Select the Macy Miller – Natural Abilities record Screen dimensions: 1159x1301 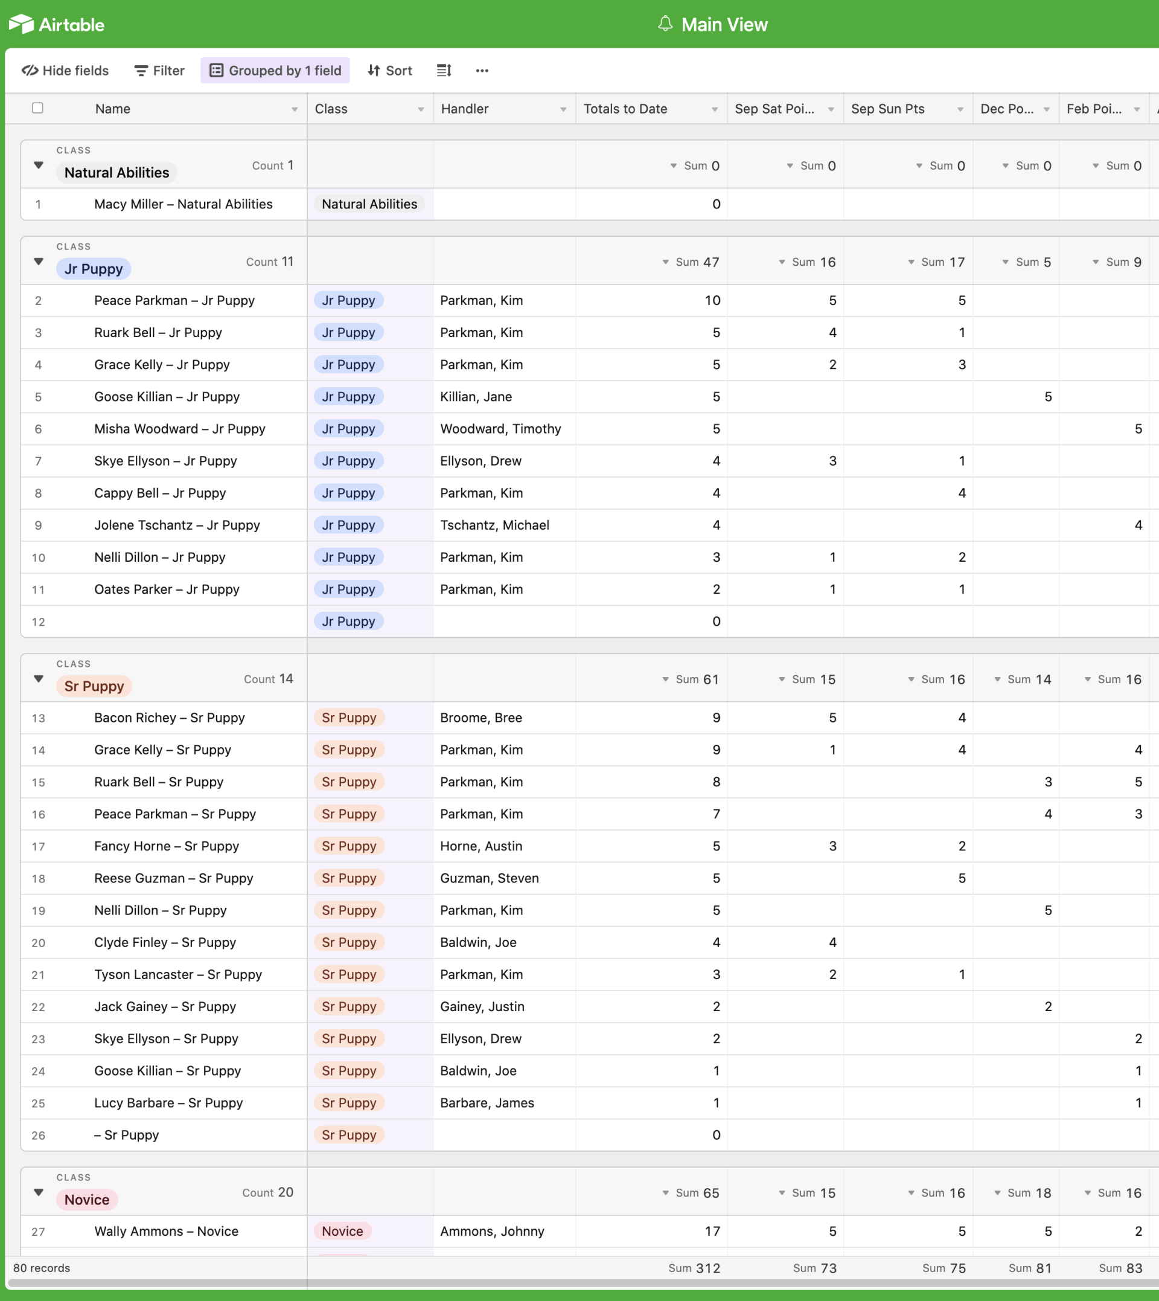tap(184, 204)
